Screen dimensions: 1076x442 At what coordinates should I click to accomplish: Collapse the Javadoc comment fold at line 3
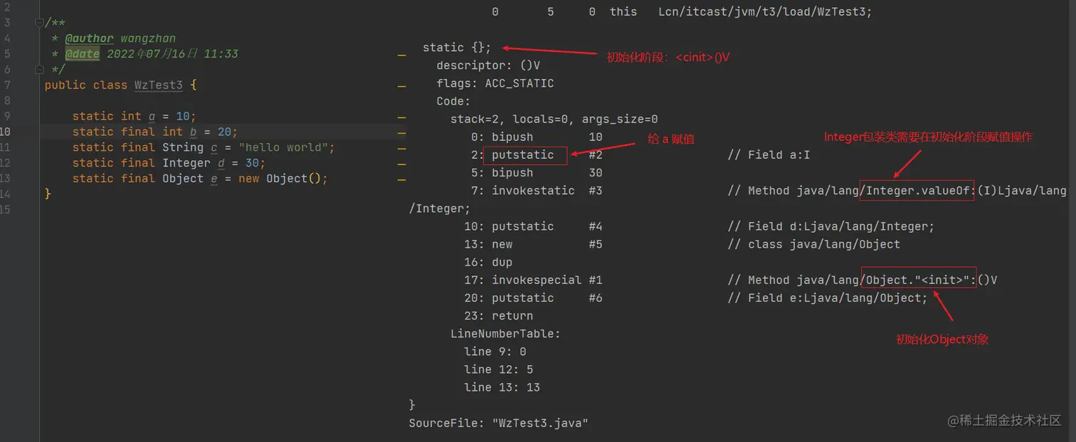click(39, 23)
